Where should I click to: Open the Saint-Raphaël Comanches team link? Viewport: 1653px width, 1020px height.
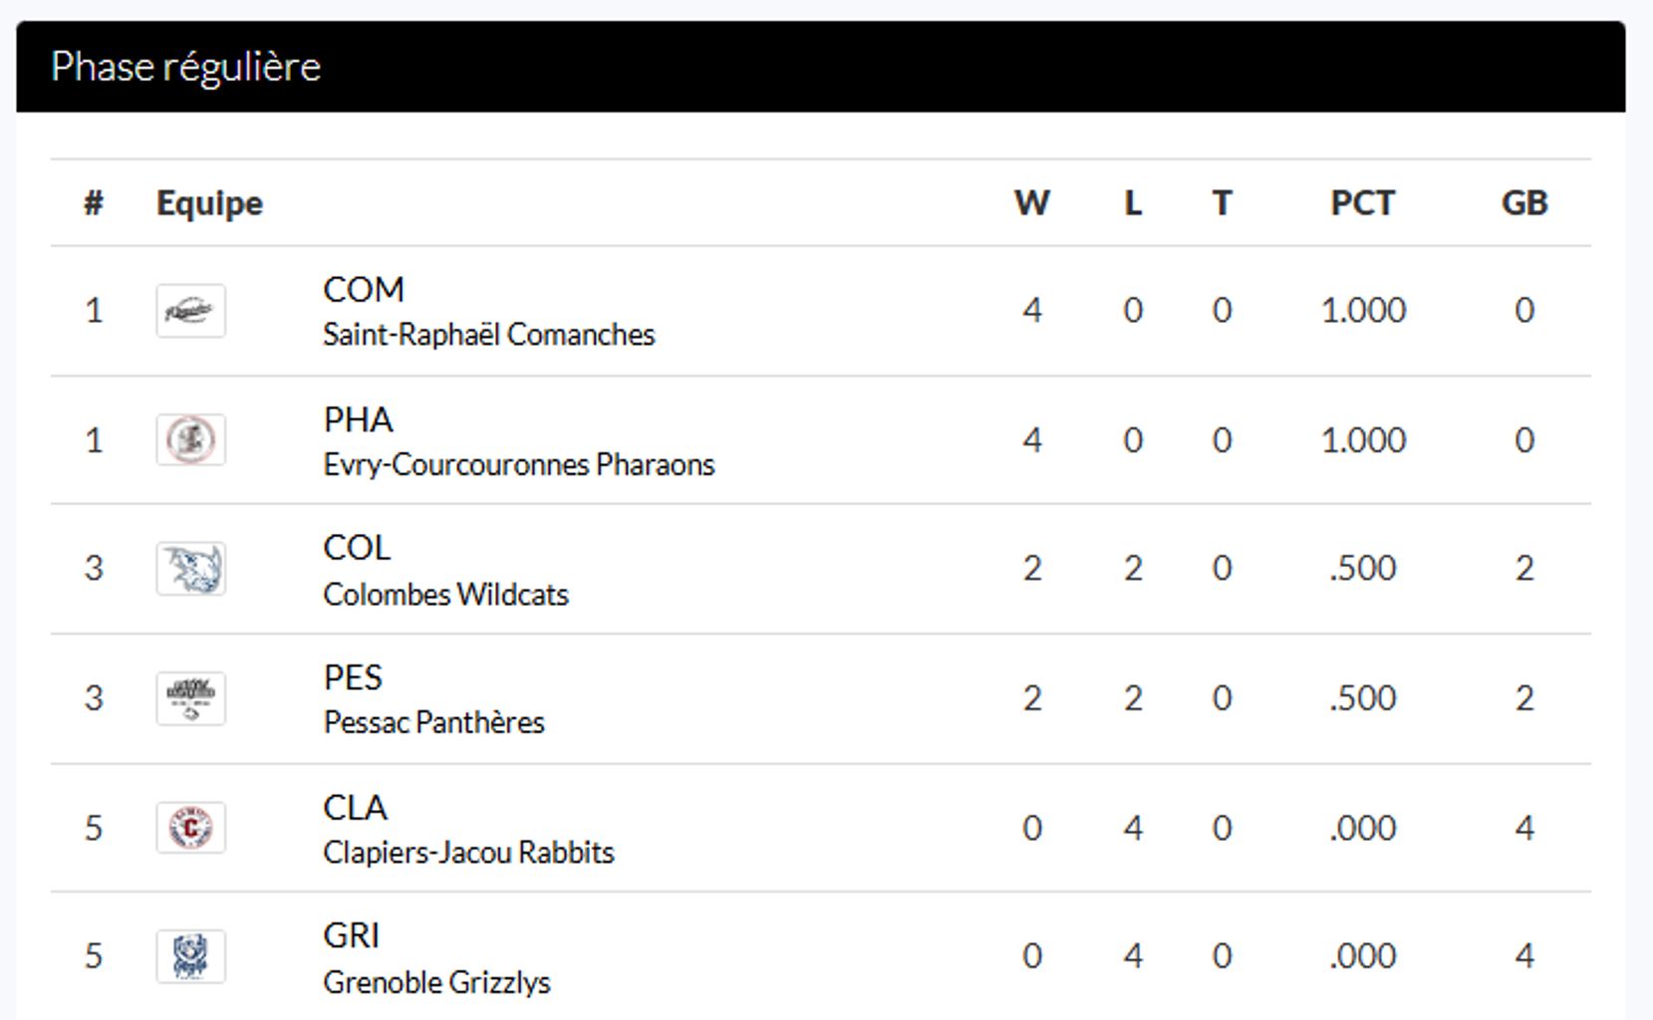coord(488,335)
